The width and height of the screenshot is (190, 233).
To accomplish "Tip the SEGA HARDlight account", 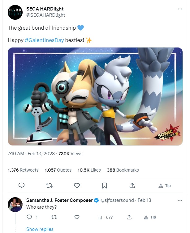I will pyautogui.click(x=165, y=186).
